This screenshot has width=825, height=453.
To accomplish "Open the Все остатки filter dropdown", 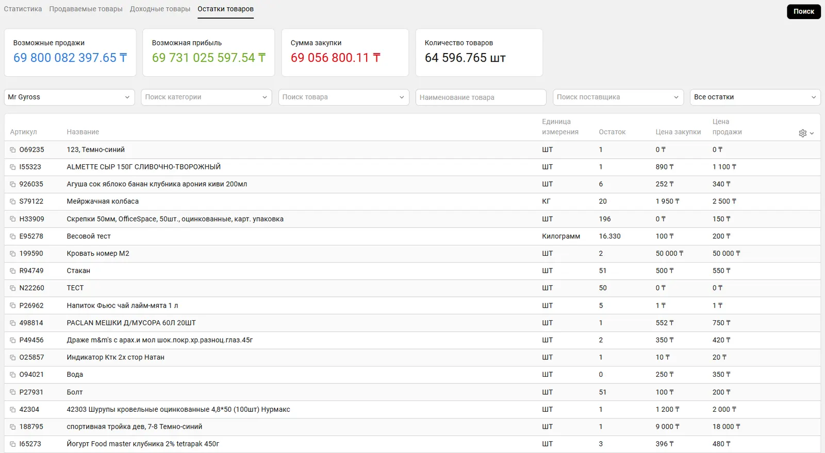I will 755,97.
